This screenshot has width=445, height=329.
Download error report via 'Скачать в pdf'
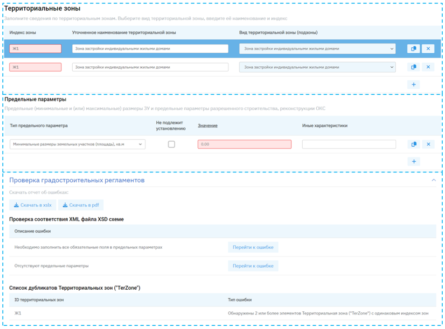(81, 205)
